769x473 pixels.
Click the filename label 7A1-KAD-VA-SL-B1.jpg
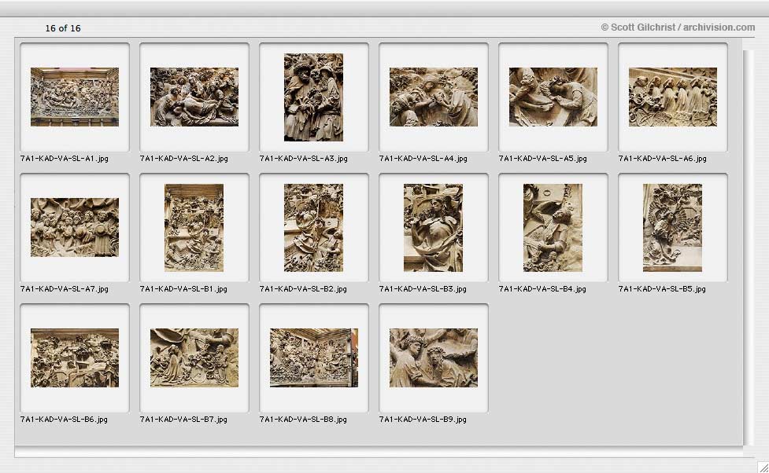(183, 289)
